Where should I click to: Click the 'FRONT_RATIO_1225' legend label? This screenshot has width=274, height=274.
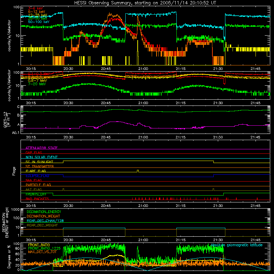pyautogui.click(x=44, y=248)
